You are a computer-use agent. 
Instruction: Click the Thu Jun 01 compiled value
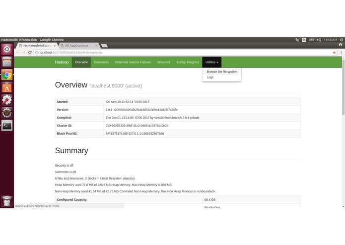152,118
